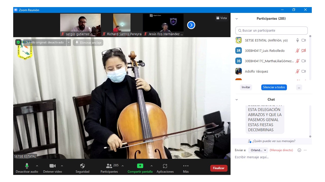The height and width of the screenshot is (182, 325).
Task: Open participants more options ellipsis button
Action: click(x=299, y=87)
